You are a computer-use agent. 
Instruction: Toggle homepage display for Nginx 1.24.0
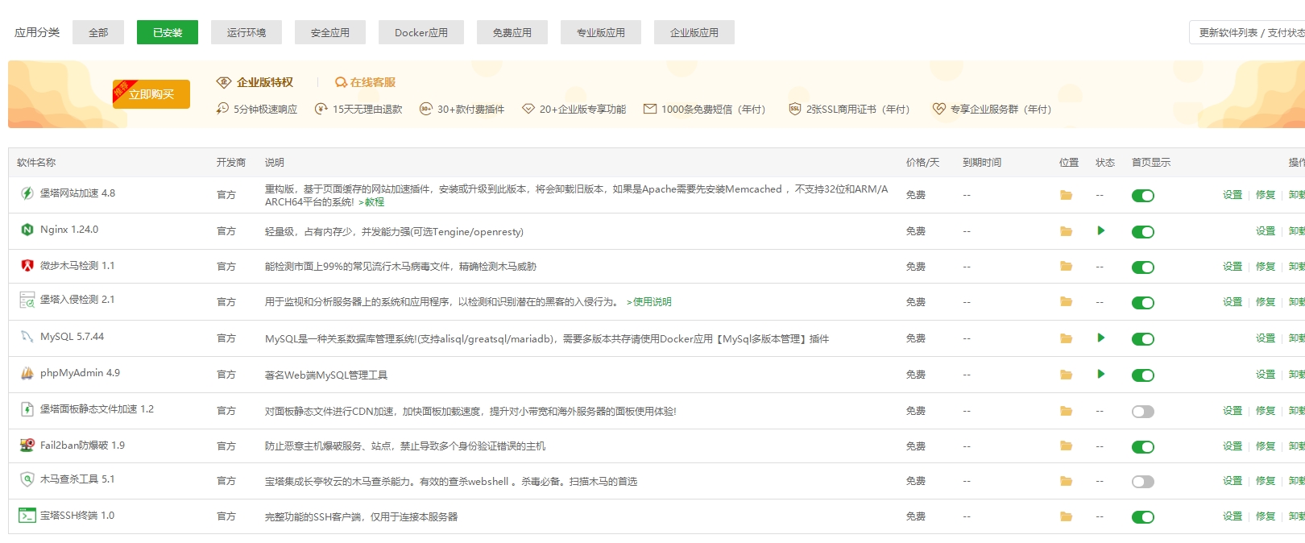pyautogui.click(x=1142, y=232)
